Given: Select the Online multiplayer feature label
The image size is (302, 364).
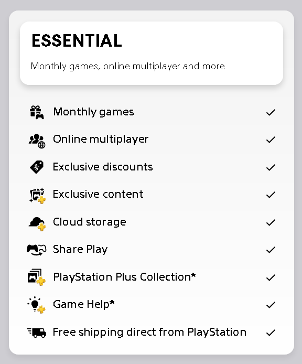Looking at the screenshot, I should click(101, 140).
